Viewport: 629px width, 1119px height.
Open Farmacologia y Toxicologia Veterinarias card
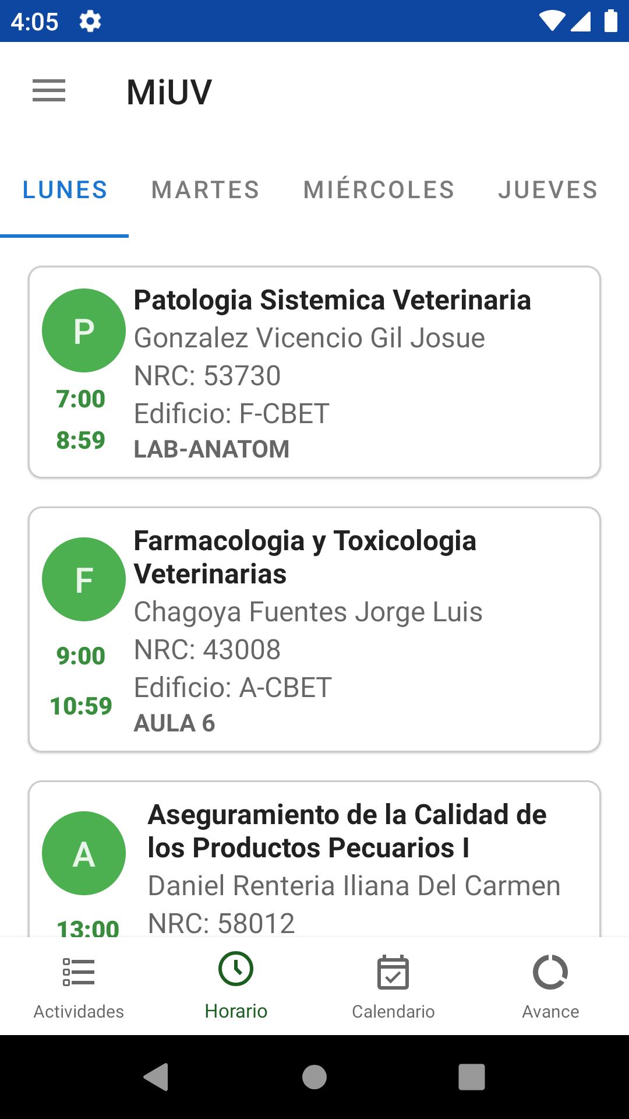(349, 629)
